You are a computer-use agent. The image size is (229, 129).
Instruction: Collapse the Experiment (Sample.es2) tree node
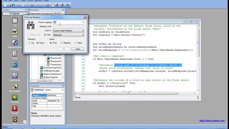click(x=63, y=13)
